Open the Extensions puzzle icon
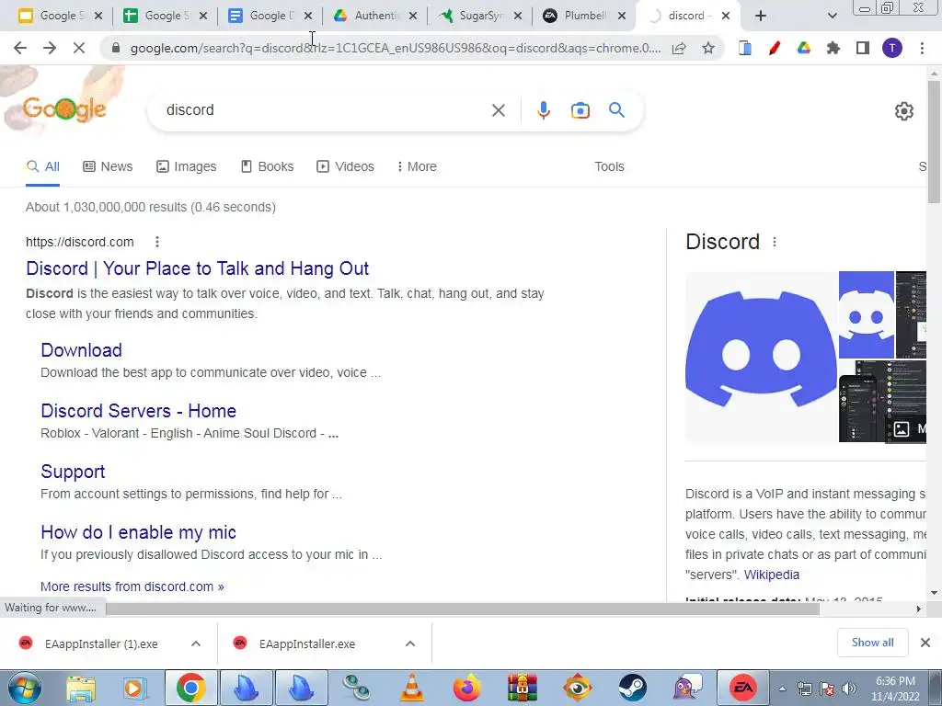Screen dimensions: 942x706 pos(833,48)
